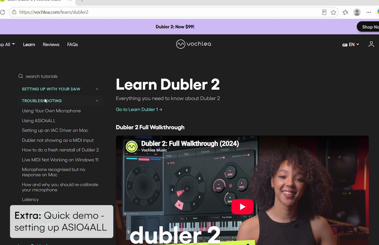The height and width of the screenshot is (245, 379).
Task: Open the Reviews menu item
Action: coord(51,45)
